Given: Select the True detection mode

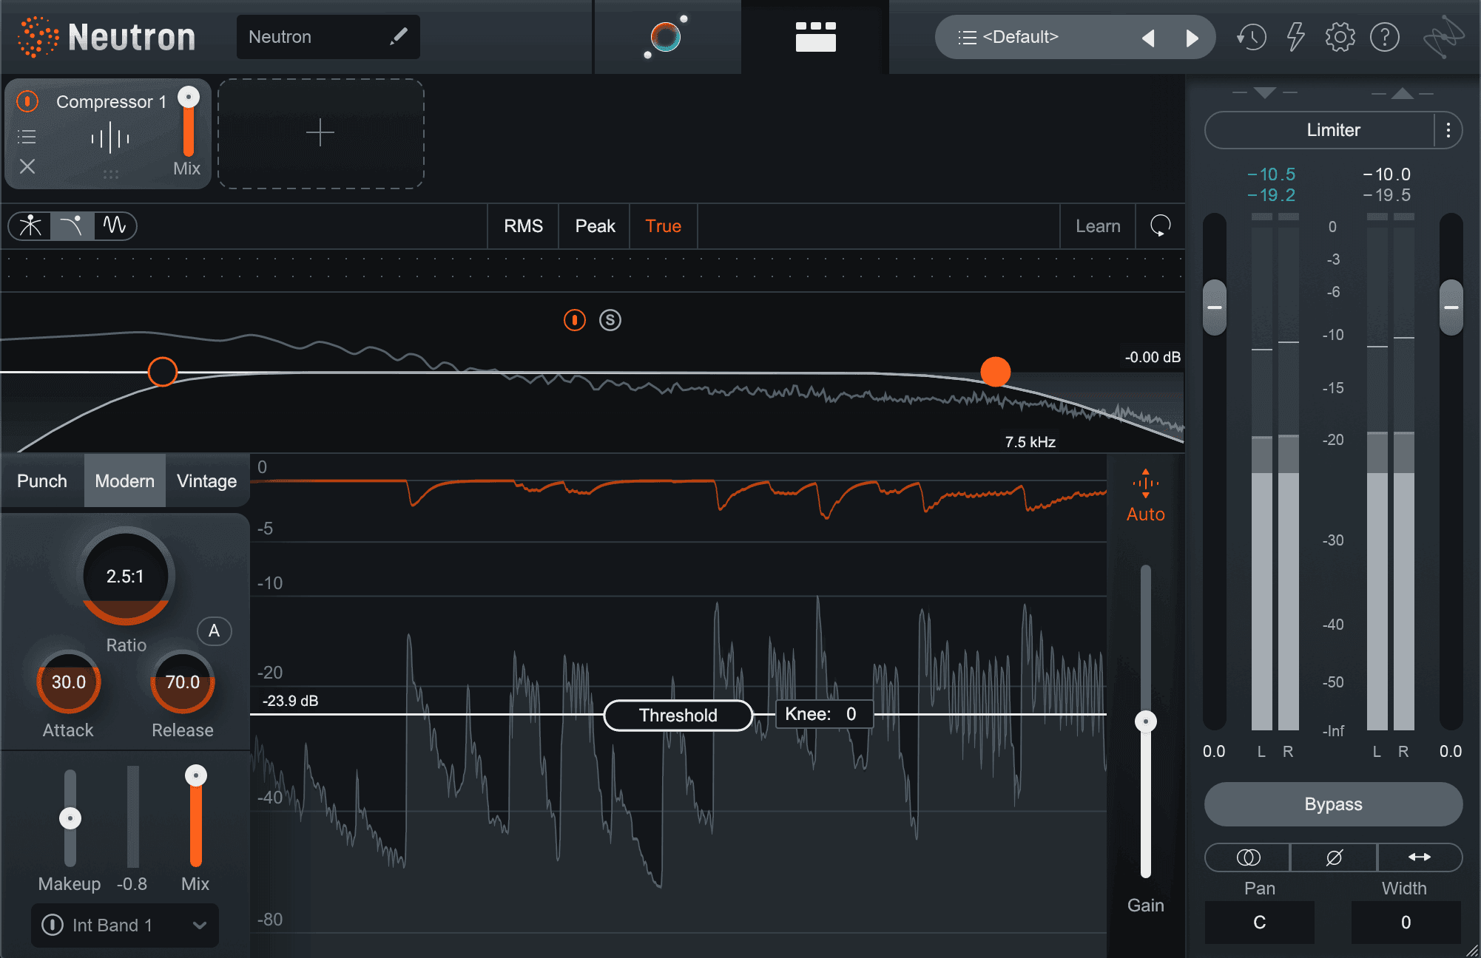Looking at the screenshot, I should tap(663, 226).
